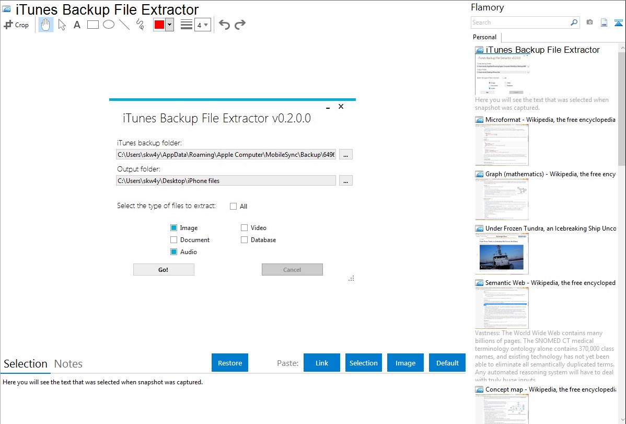Click the Semantic Web - Wikipedia title

click(x=550, y=282)
